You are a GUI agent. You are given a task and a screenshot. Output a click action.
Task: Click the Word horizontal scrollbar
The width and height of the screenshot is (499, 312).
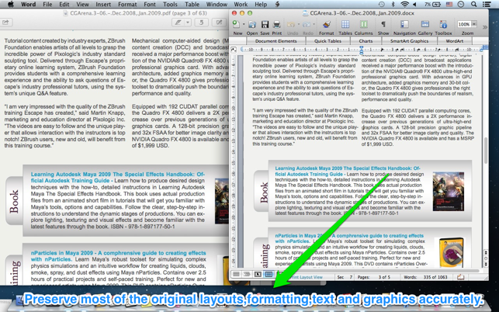pyautogui.click(x=377, y=271)
